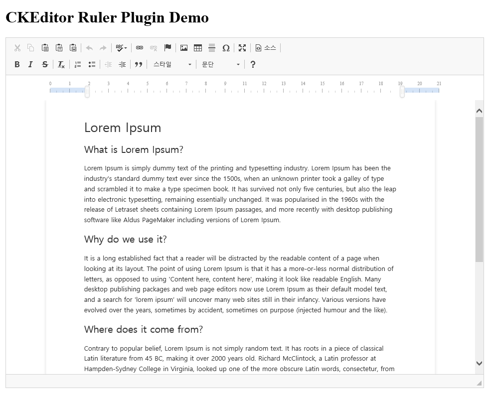Click the Unlink icon
The height and width of the screenshot is (395, 492).
click(x=154, y=48)
